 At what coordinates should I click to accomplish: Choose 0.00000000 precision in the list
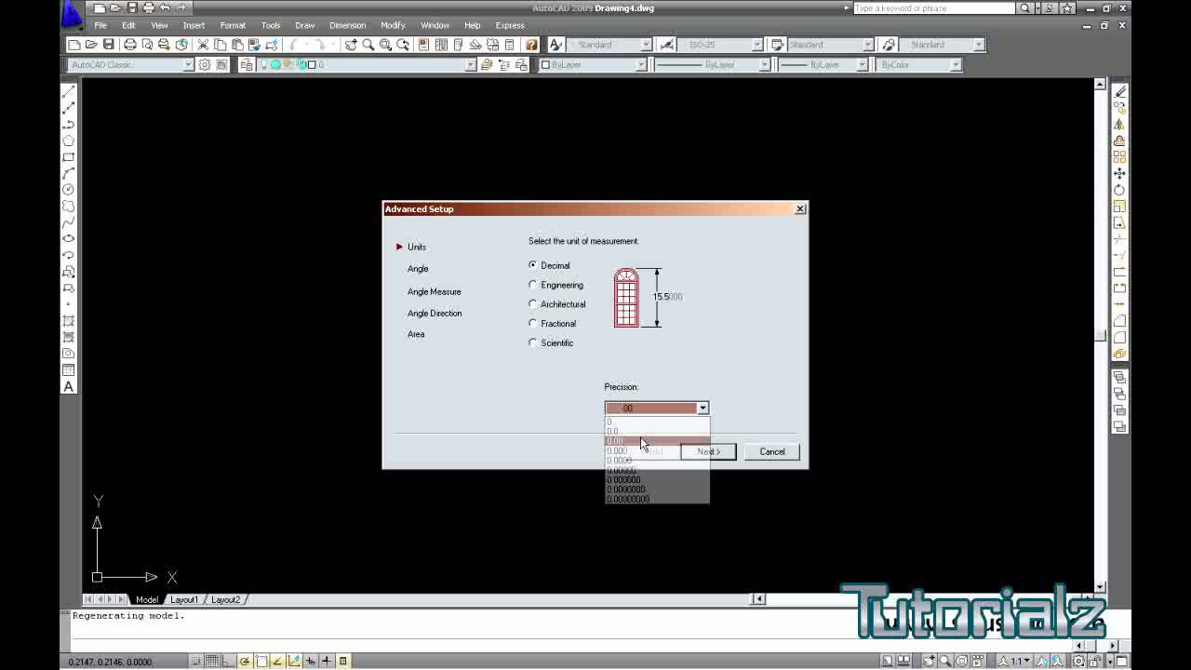[x=657, y=500]
